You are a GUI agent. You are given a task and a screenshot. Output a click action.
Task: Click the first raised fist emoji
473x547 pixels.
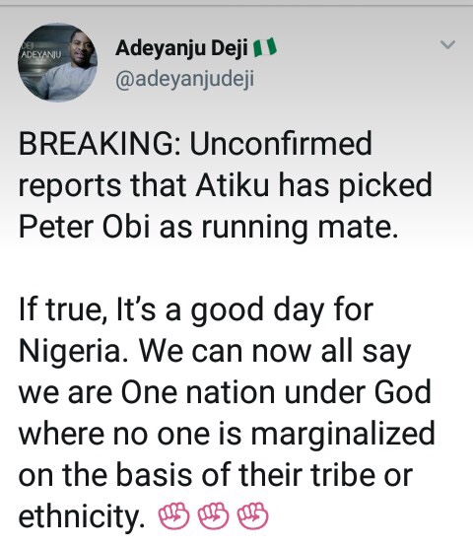tap(174, 515)
